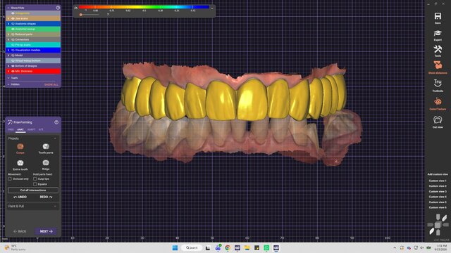Viewport: 451px width, 253px height.
Task: Open Google Chrome from taskbar
Action: pyautogui.click(x=228, y=248)
